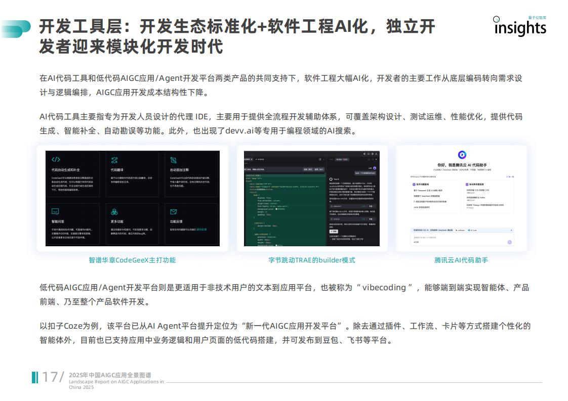
Task: Click the page number 17
Action: (x=50, y=377)
